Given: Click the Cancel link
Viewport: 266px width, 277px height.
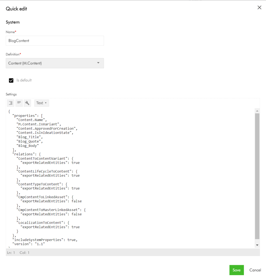Looking at the screenshot, I should (x=255, y=270).
